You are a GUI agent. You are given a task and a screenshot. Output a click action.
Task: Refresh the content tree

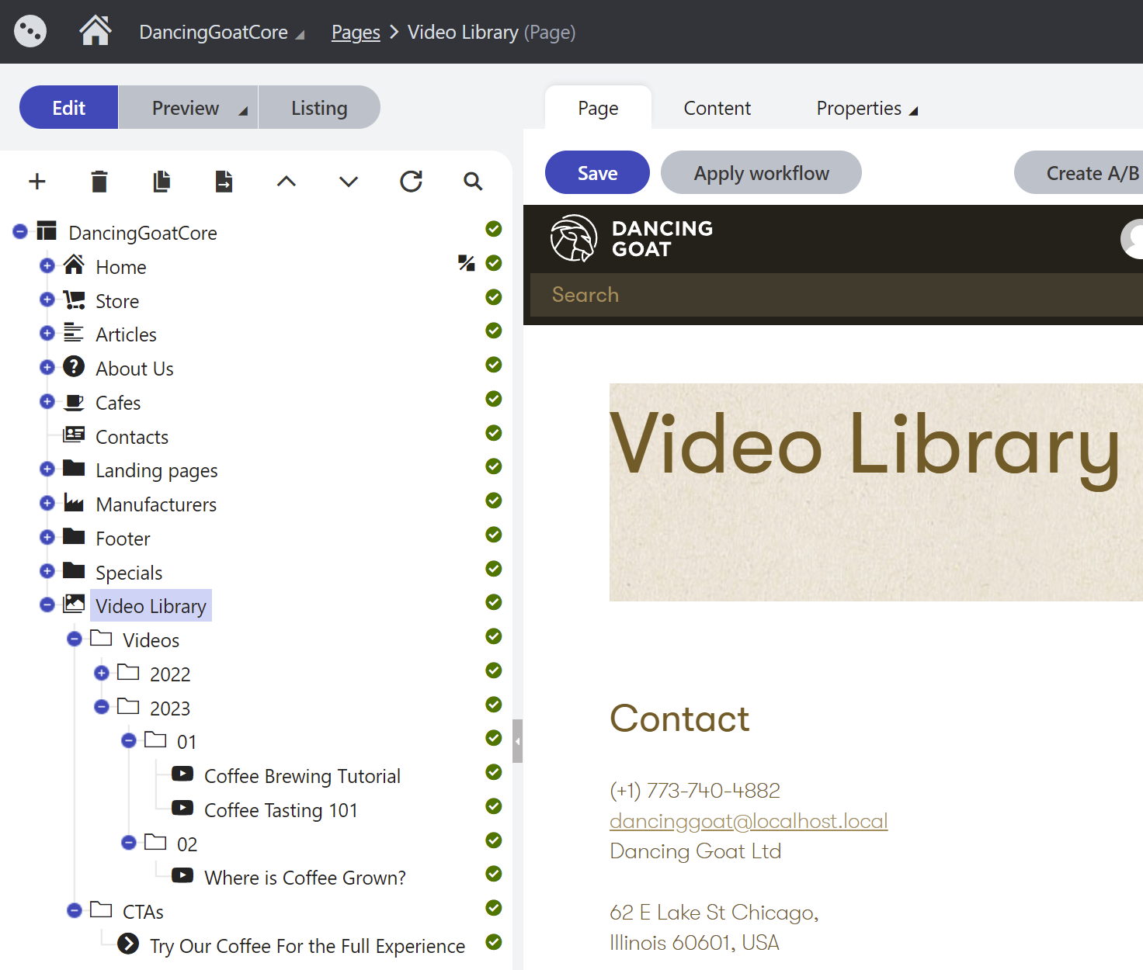(x=411, y=182)
